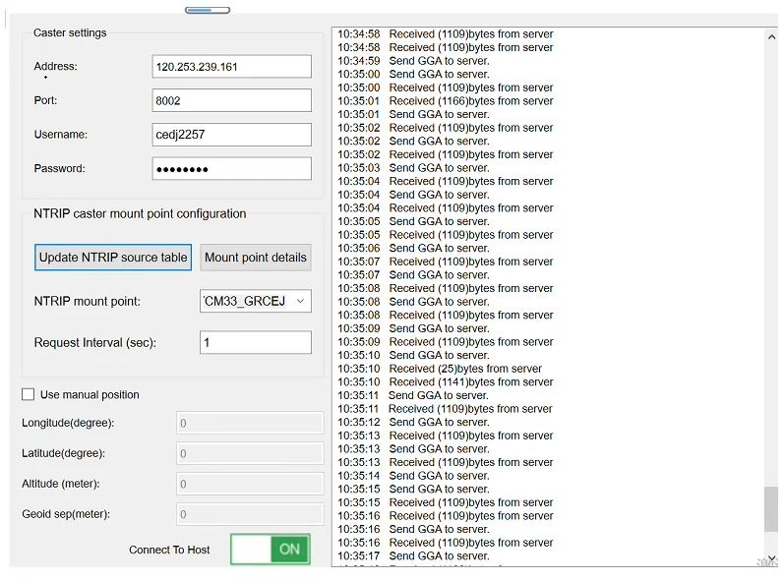Image resolution: width=784 pixels, height=581 pixels.
Task: Click the log scrollbar down arrow
Action: click(x=770, y=556)
